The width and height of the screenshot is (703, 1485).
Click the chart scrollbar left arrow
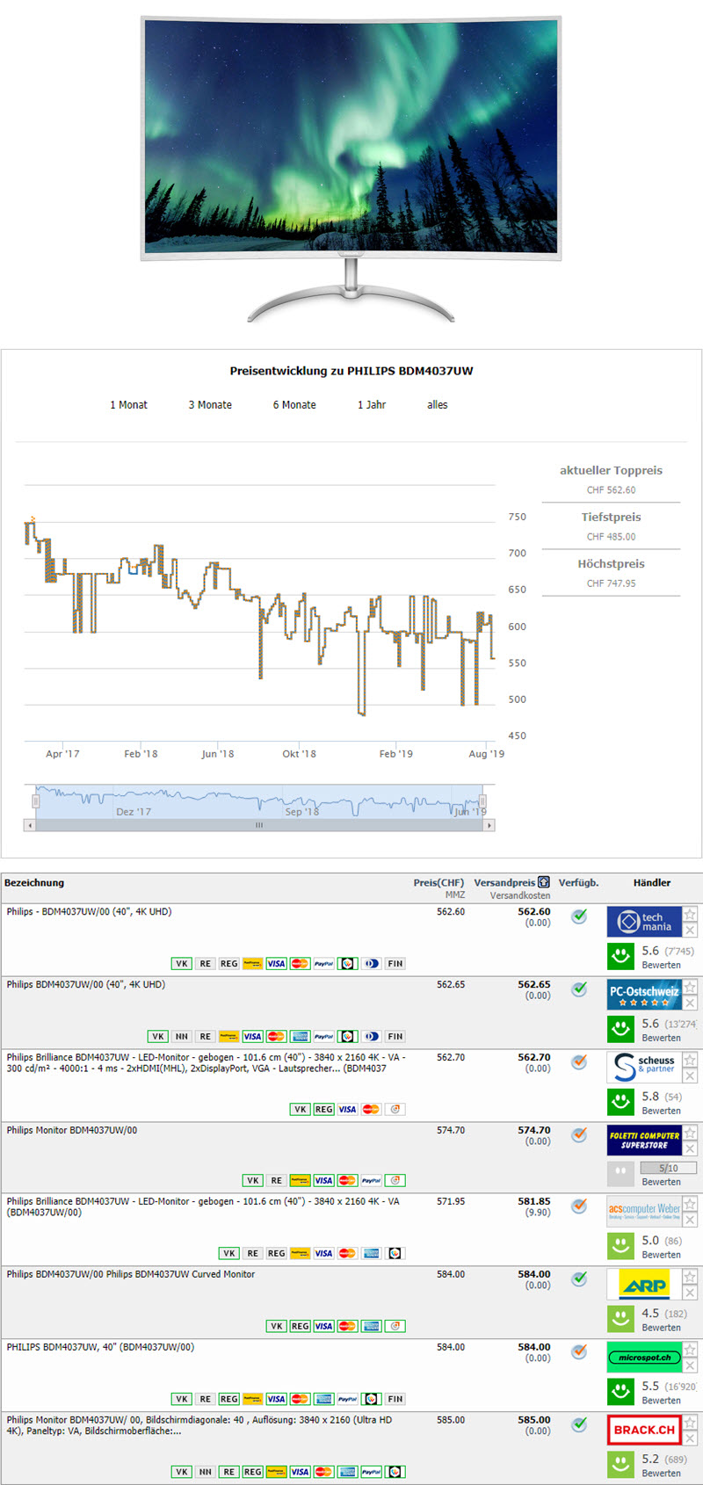(30, 825)
